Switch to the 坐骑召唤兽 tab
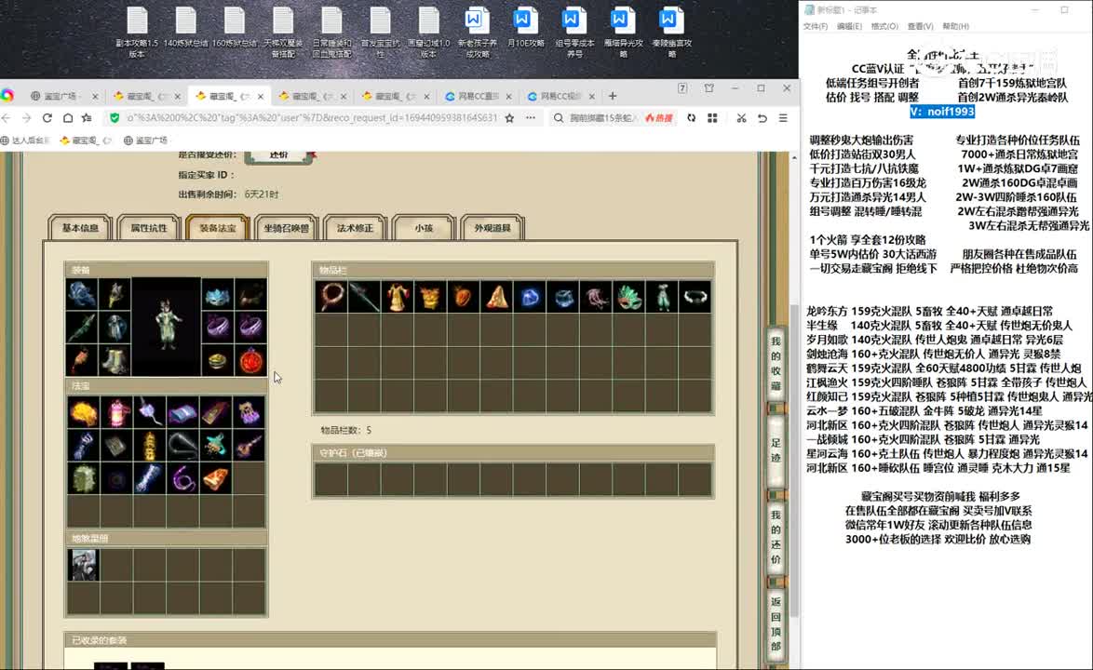The image size is (1093, 670). pyautogui.click(x=287, y=228)
